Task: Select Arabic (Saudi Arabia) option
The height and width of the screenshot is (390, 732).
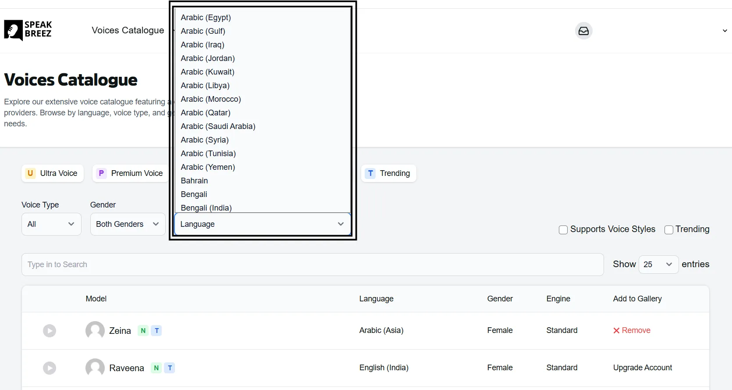Action: click(x=263, y=126)
